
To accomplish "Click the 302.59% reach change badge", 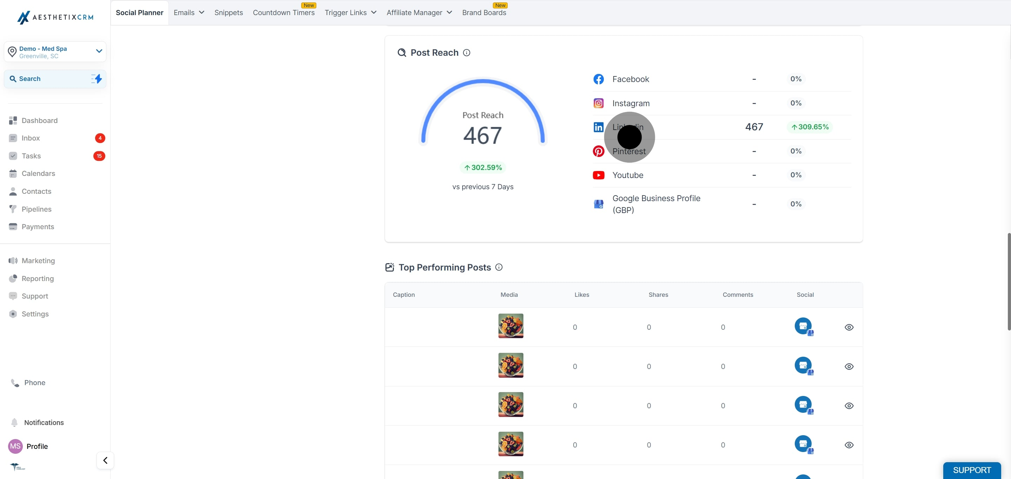I will pyautogui.click(x=483, y=167).
